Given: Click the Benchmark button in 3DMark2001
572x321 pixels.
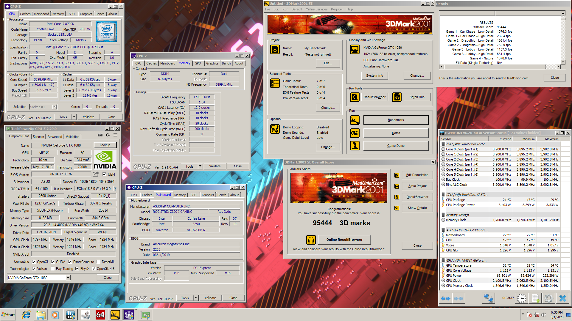Looking at the screenshot, I should [x=396, y=120].
